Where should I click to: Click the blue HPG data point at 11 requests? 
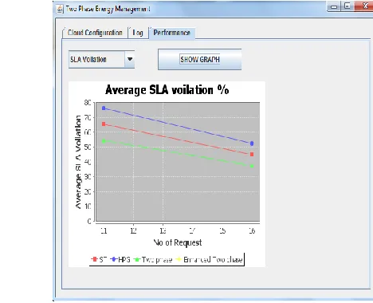coord(104,108)
